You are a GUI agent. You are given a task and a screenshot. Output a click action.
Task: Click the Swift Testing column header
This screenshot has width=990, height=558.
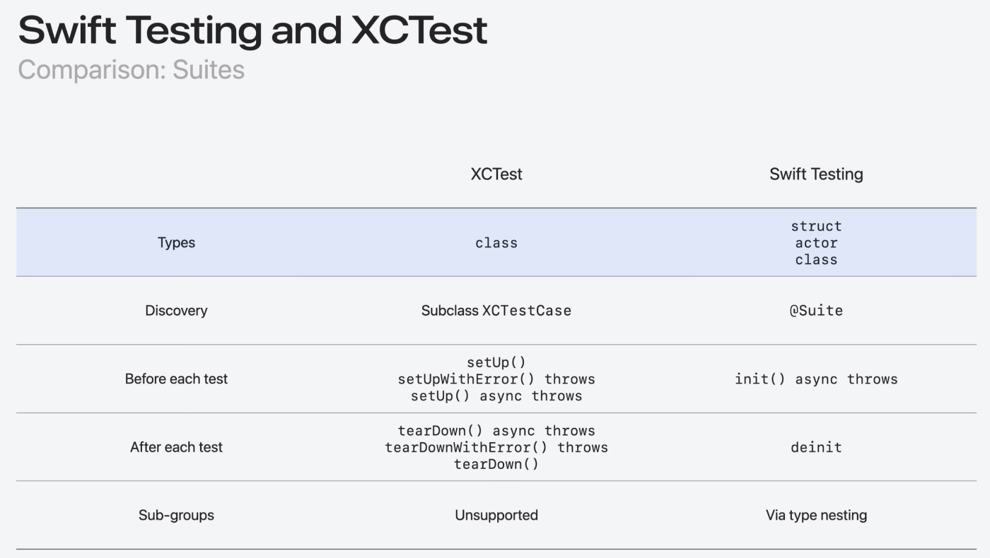coord(816,174)
